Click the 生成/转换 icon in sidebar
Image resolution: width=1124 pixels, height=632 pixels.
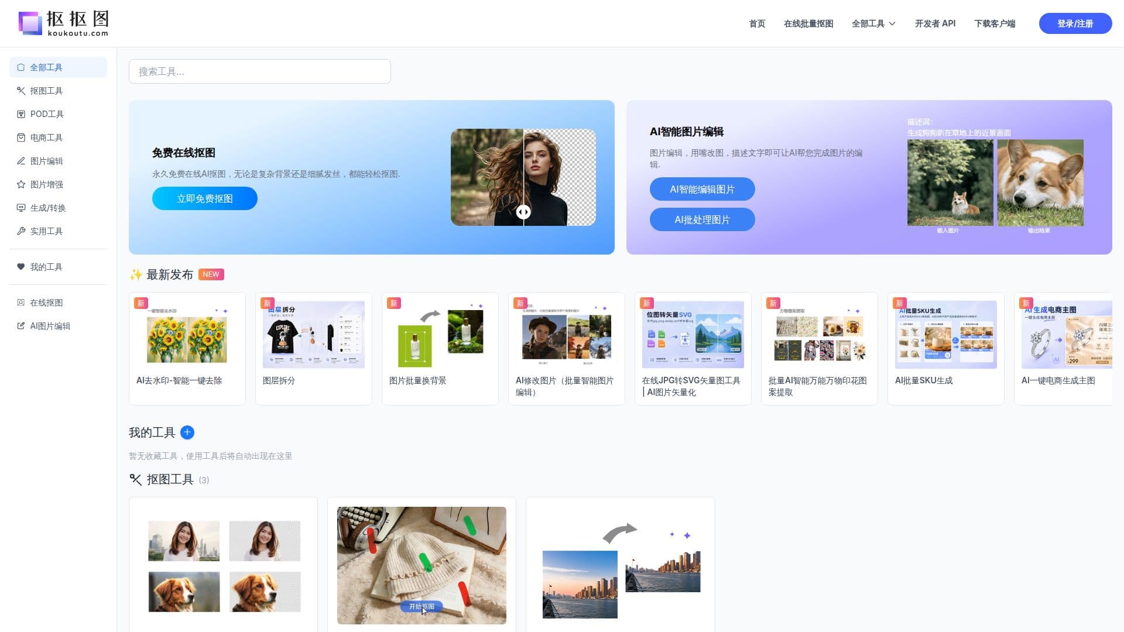(x=21, y=208)
